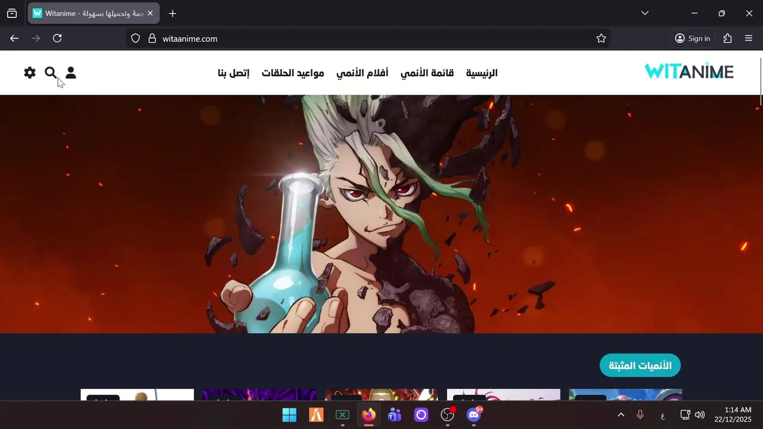763x429 pixels.
Task: Open أفلام الأنمي menu item
Action: [x=362, y=73]
